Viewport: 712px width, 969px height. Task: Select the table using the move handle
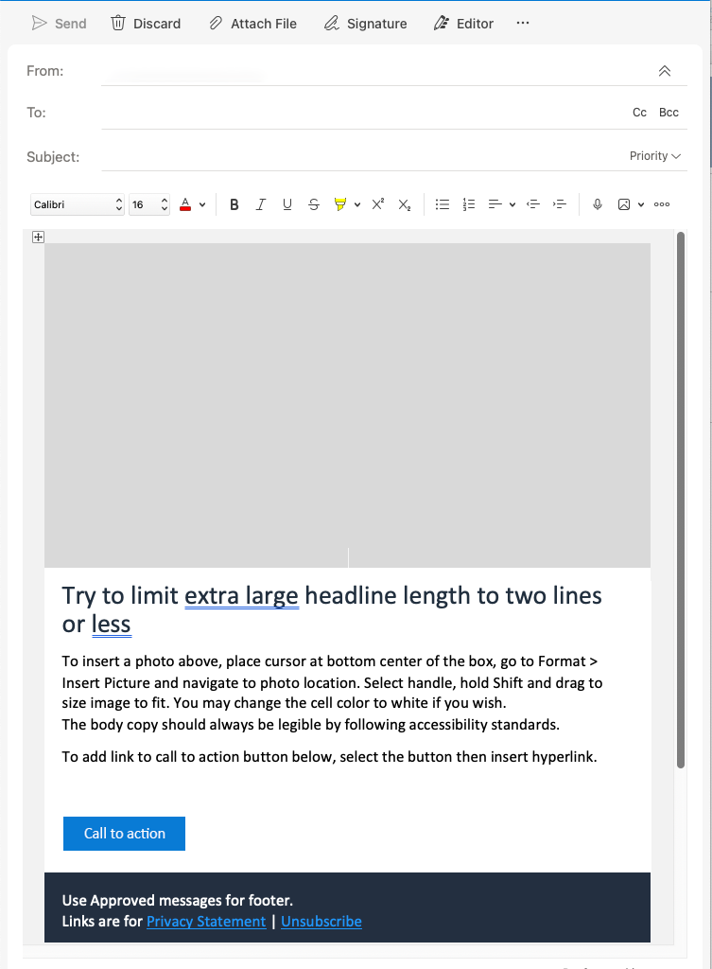[x=38, y=237]
